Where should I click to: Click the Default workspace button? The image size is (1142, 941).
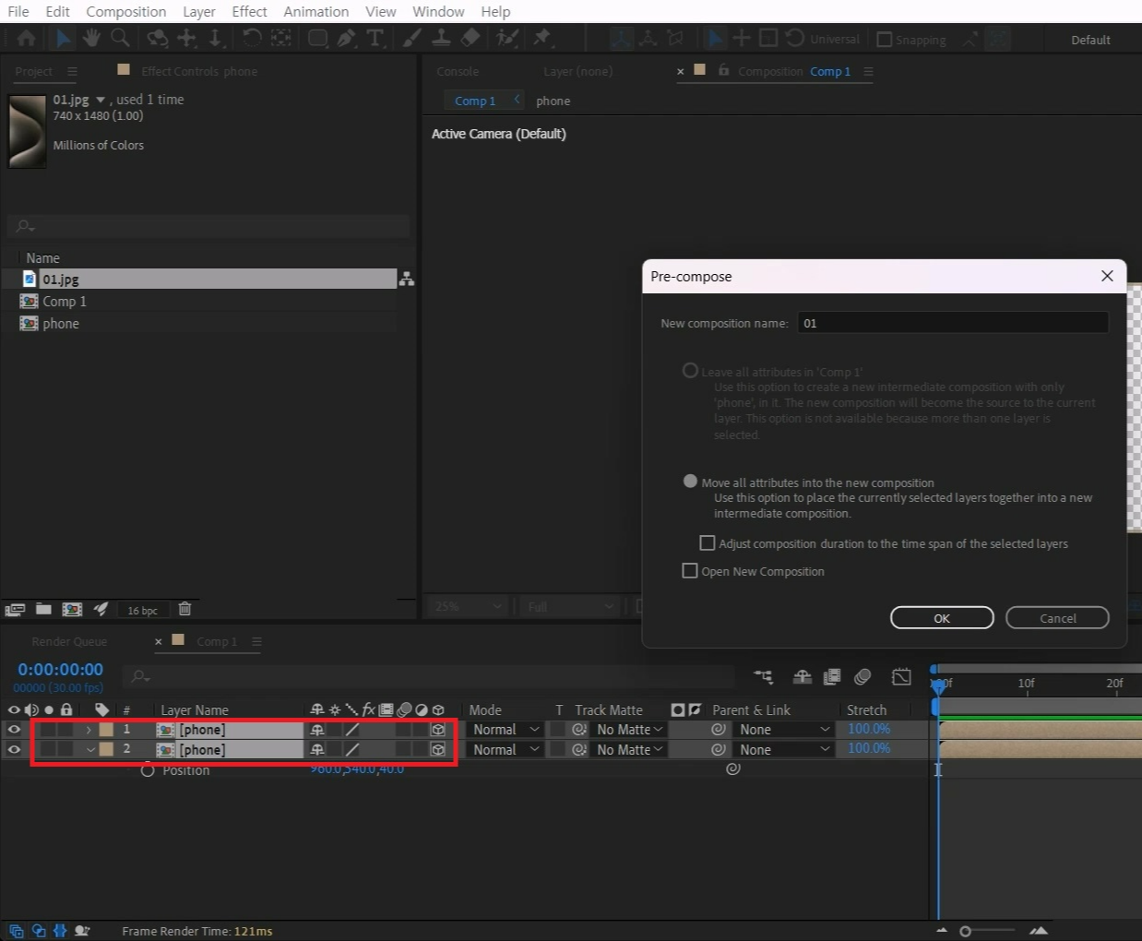pyautogui.click(x=1090, y=40)
